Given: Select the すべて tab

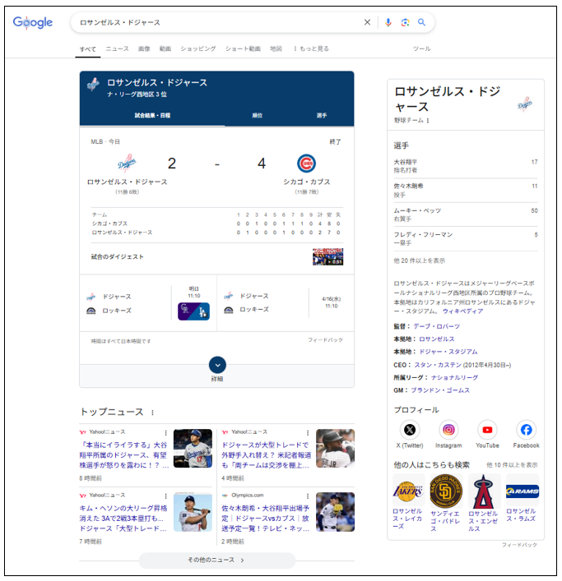Looking at the screenshot, I should click(88, 49).
